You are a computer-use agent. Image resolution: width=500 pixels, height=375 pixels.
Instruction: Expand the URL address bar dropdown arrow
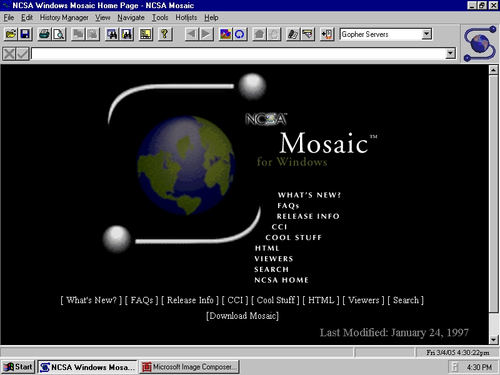point(450,53)
